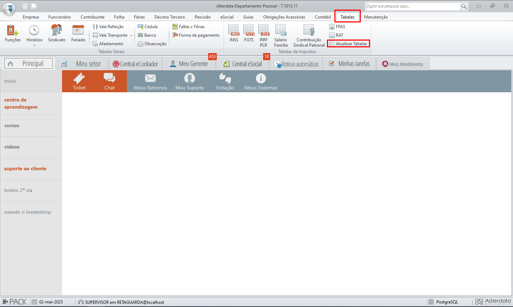
Task: Switch to the Rotinas automáticas tab
Action: click(296, 64)
